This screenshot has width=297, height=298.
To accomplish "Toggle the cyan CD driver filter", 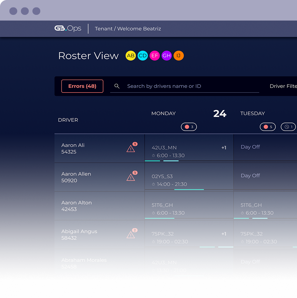I will point(143,56).
